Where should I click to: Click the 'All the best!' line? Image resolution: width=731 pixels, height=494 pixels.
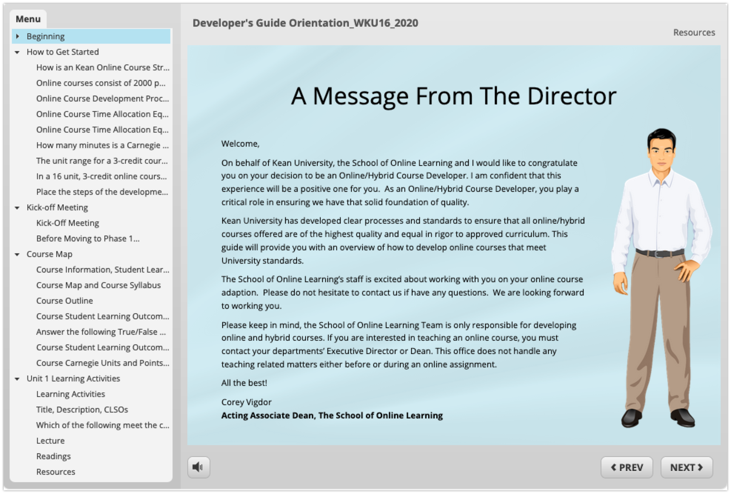pos(244,383)
